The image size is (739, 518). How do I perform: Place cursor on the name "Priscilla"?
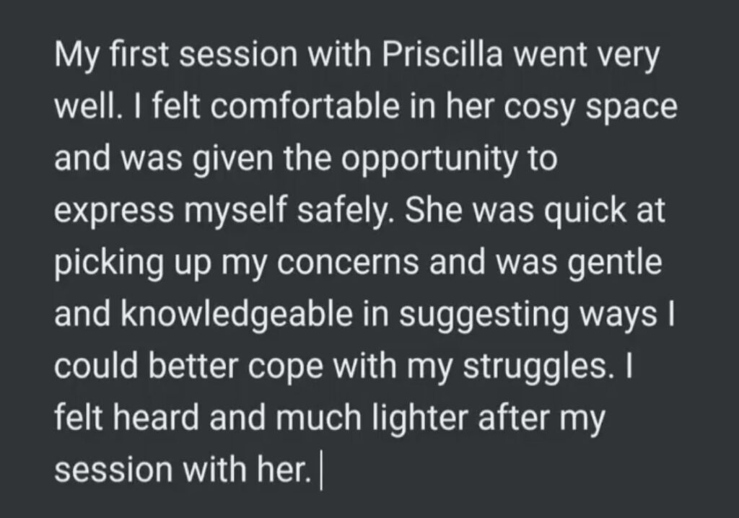coord(442,54)
